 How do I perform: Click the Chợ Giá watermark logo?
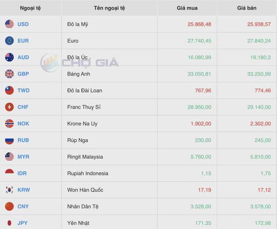click(x=80, y=62)
